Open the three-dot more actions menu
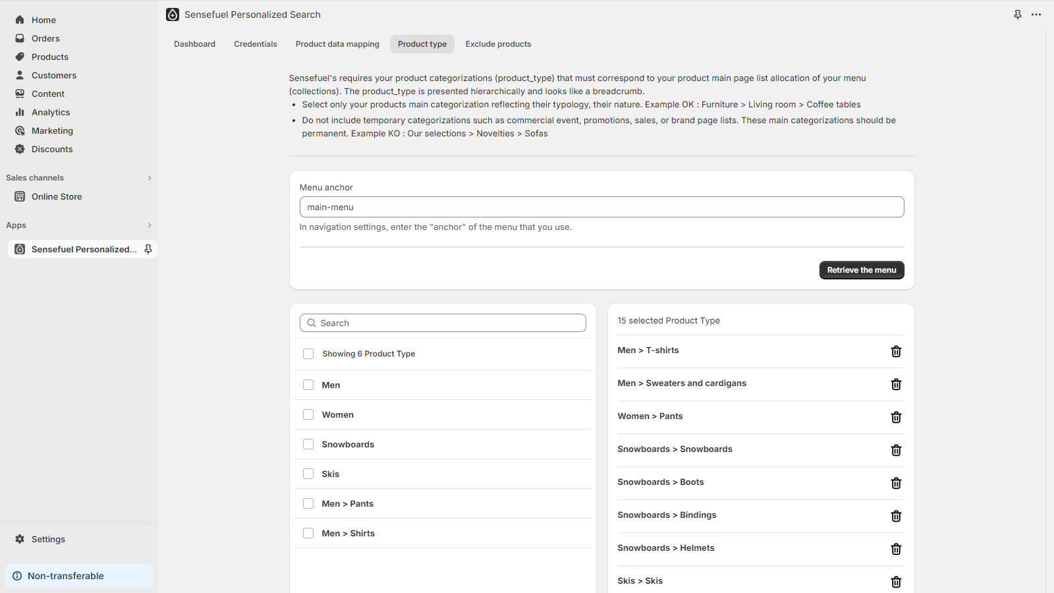The image size is (1054, 593). pyautogui.click(x=1036, y=14)
